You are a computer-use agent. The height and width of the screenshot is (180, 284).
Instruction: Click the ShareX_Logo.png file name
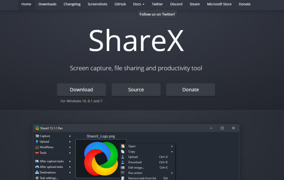point(101,136)
